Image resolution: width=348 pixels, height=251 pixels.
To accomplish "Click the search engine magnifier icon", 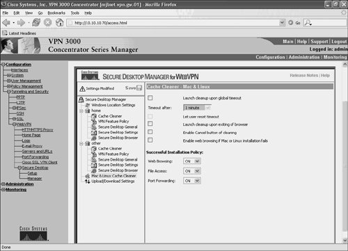I will pos(308,22).
